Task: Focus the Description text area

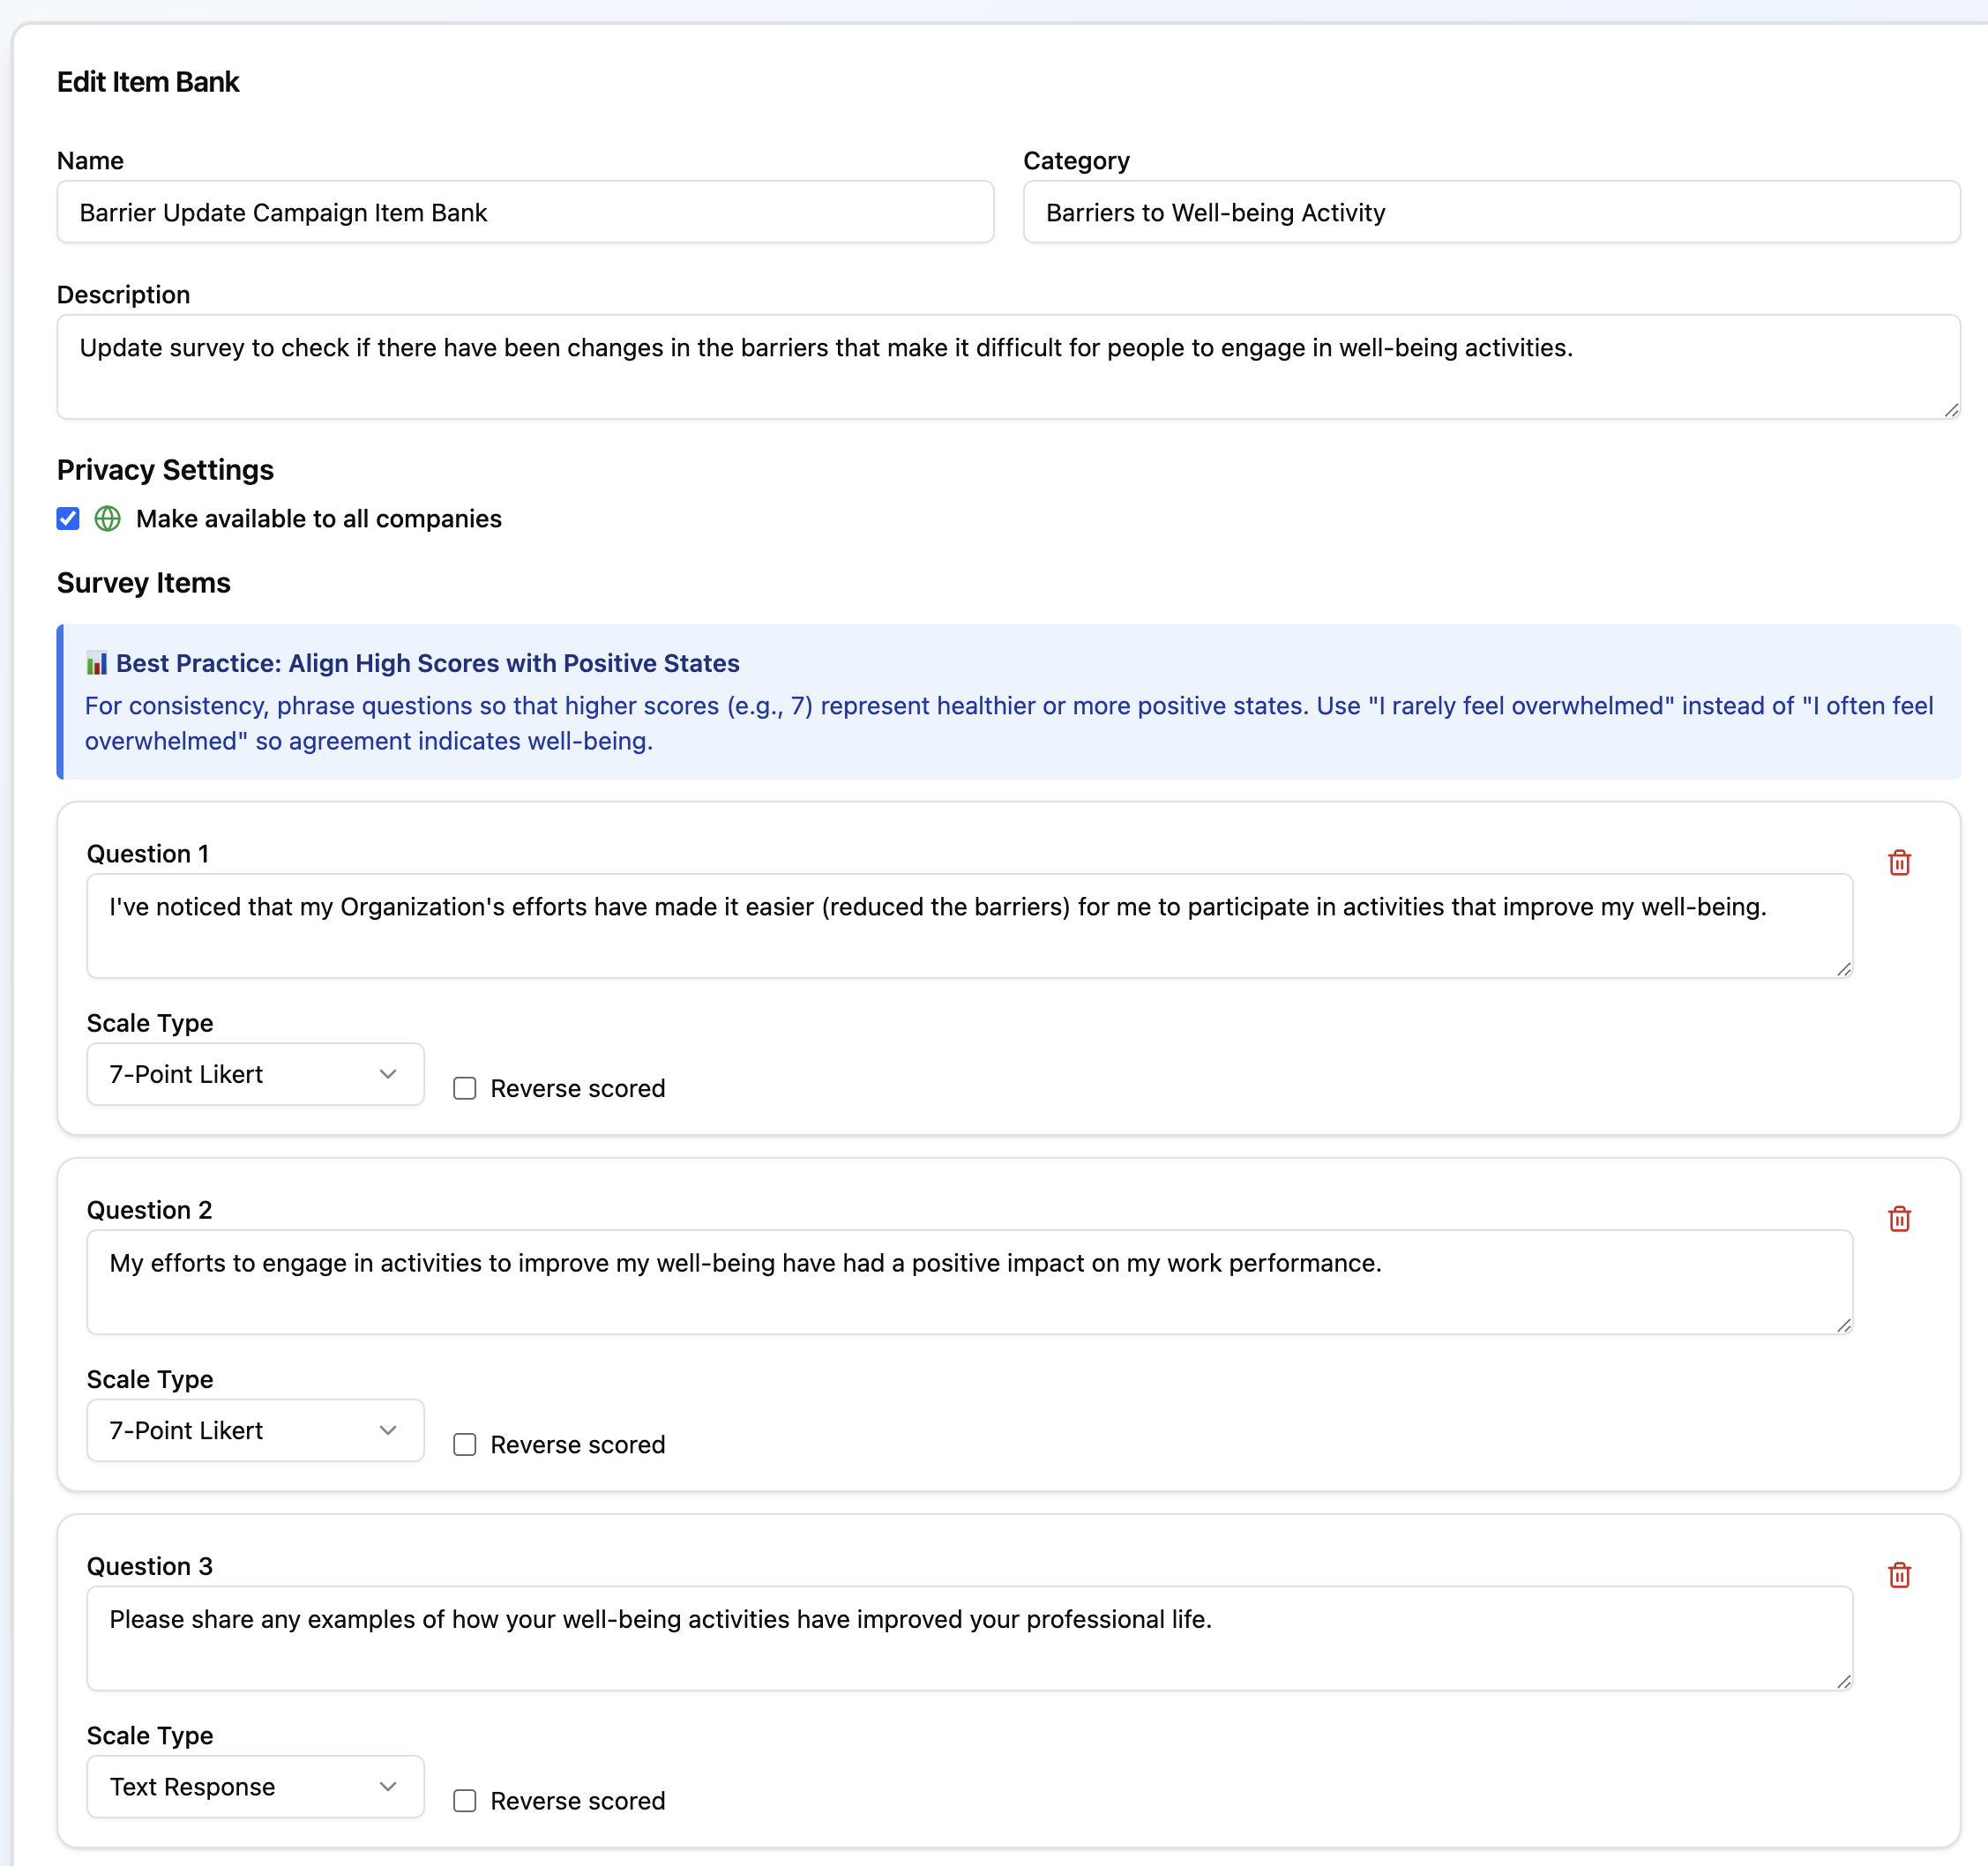Action: coord(1007,366)
